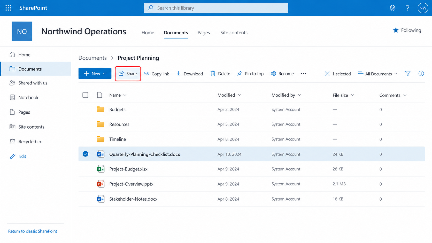This screenshot has width=432, height=243.
Task: Open the more actions ellipsis menu
Action: (x=304, y=74)
